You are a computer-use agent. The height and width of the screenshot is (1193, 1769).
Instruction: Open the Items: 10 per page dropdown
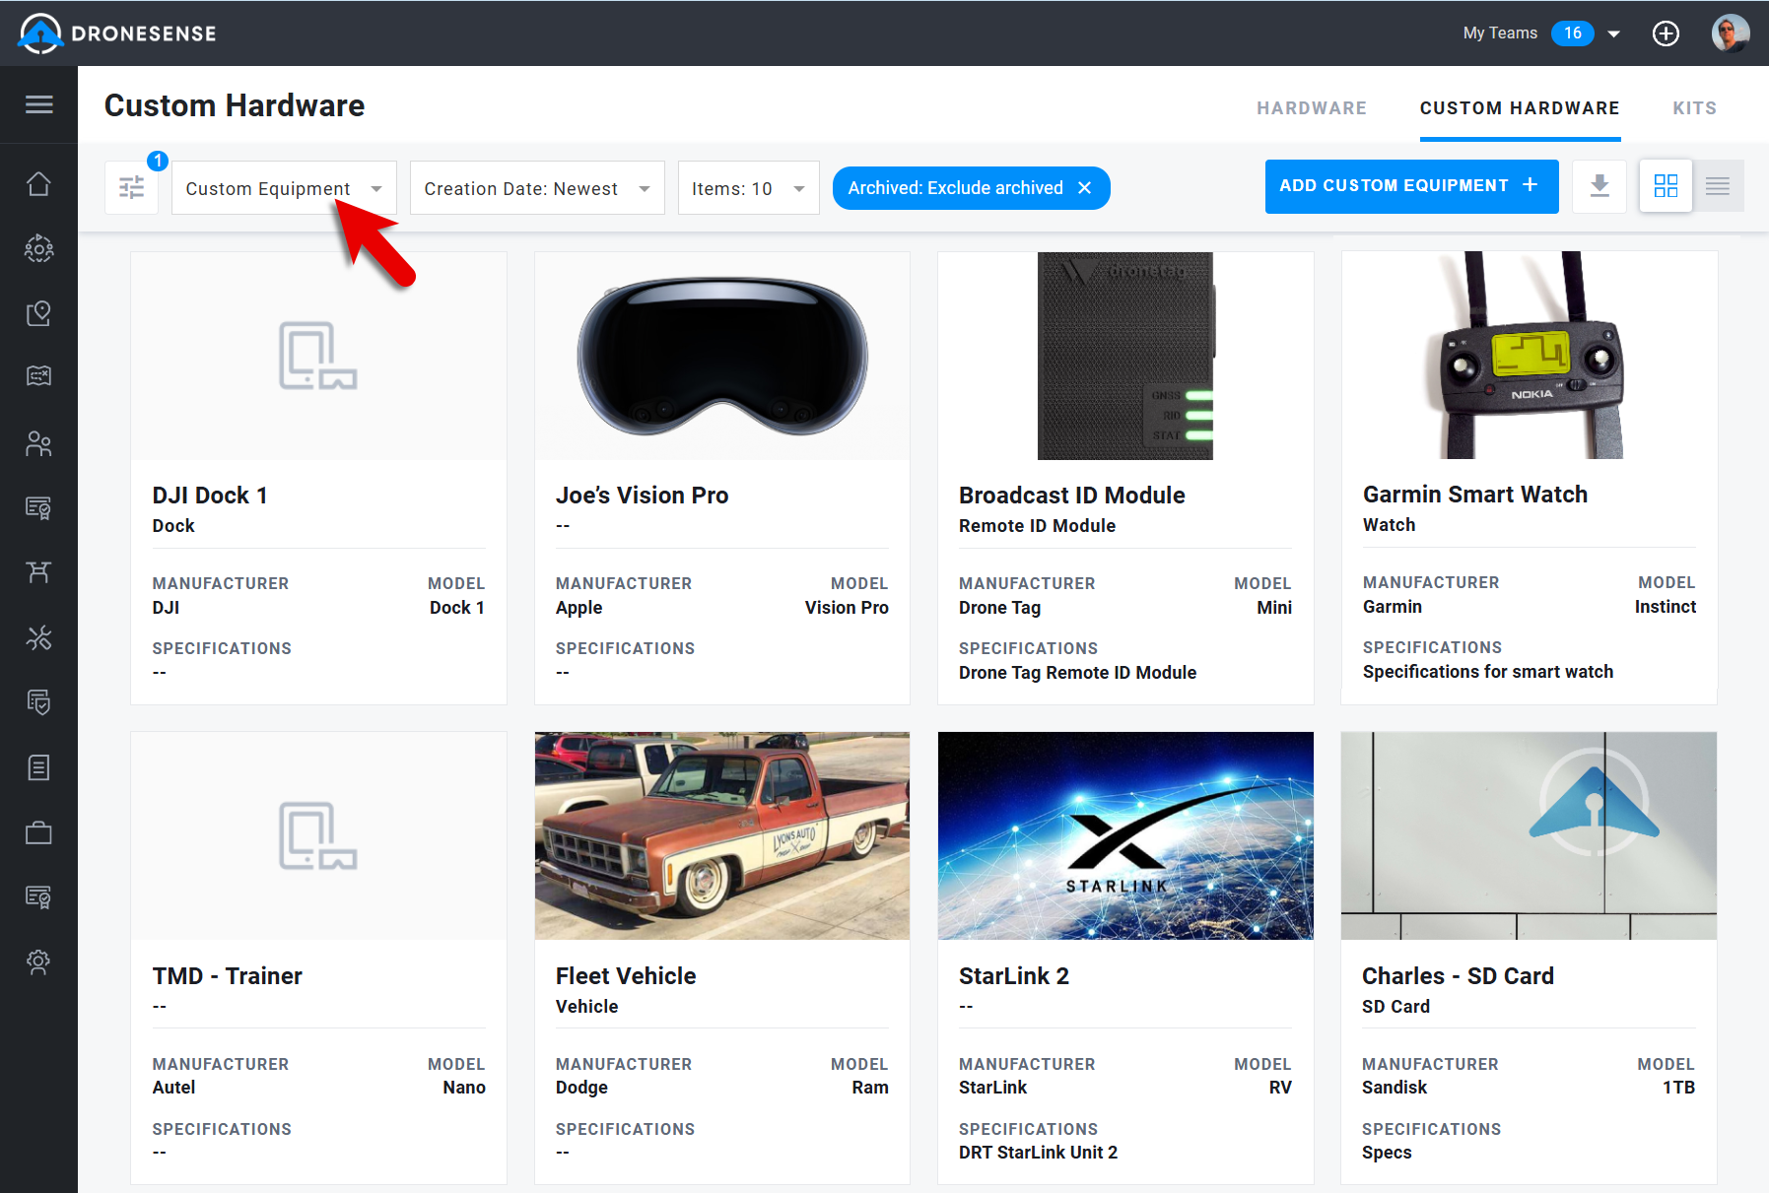click(x=748, y=188)
